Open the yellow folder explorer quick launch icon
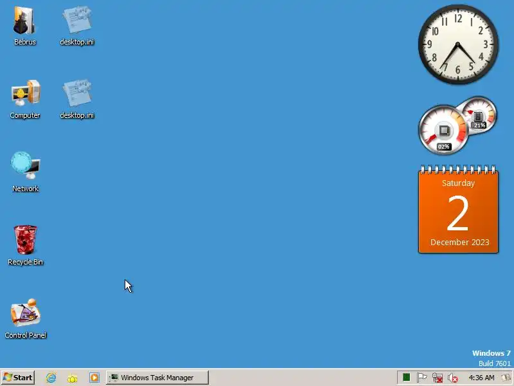This screenshot has height=386, width=514. pyautogui.click(x=73, y=378)
